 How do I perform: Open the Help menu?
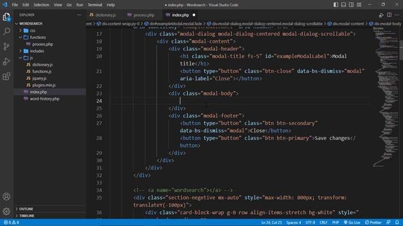coord(111,5)
